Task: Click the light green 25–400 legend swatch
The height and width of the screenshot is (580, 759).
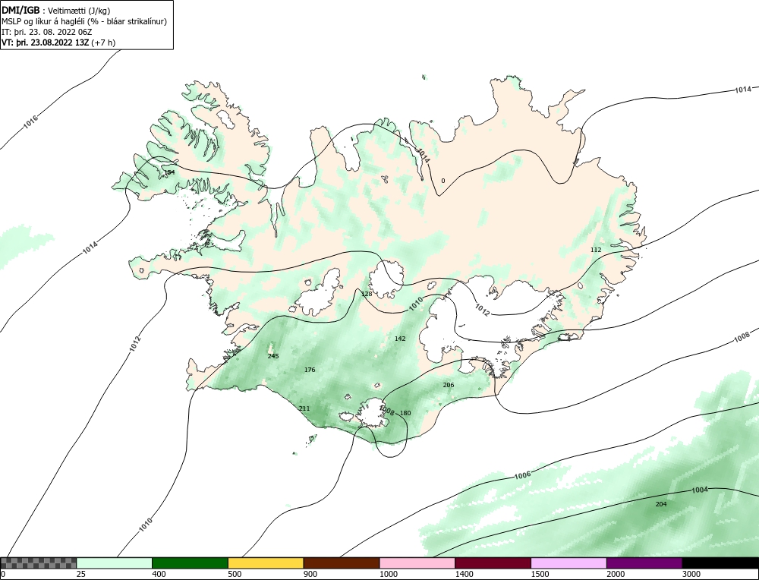Action: pos(115,563)
